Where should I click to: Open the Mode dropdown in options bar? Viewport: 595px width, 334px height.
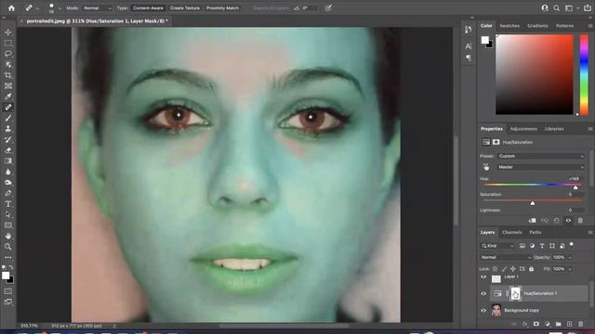pos(97,8)
